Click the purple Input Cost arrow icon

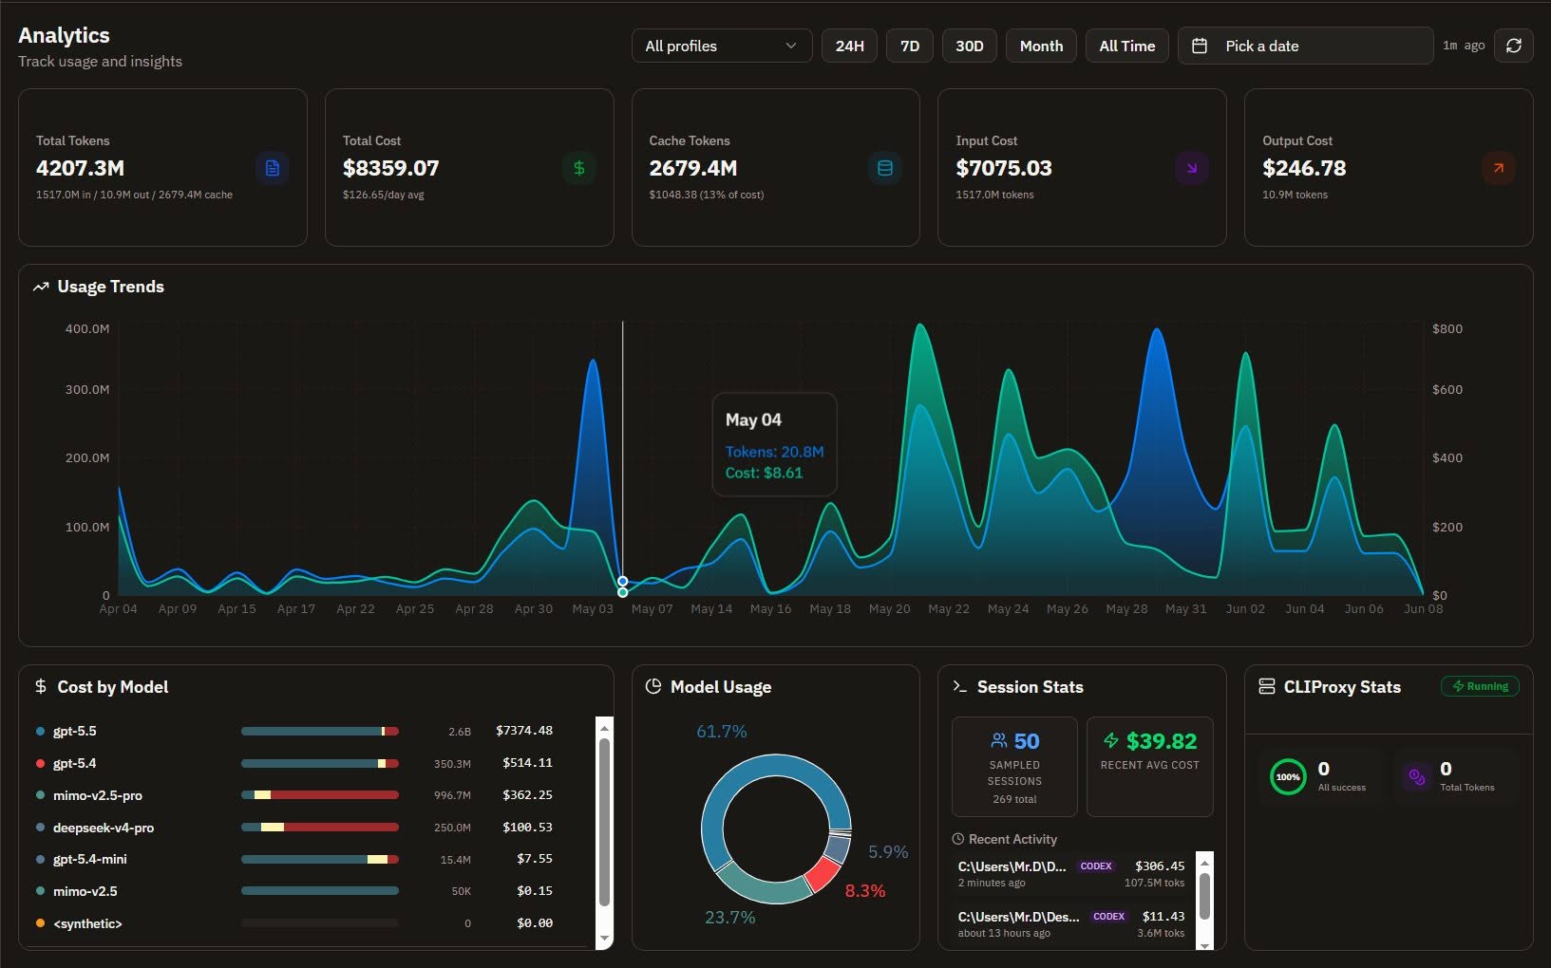point(1192,168)
